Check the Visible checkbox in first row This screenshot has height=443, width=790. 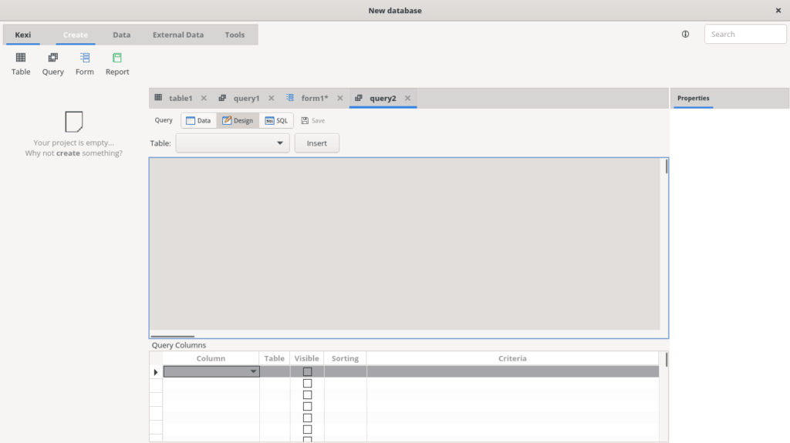(307, 371)
